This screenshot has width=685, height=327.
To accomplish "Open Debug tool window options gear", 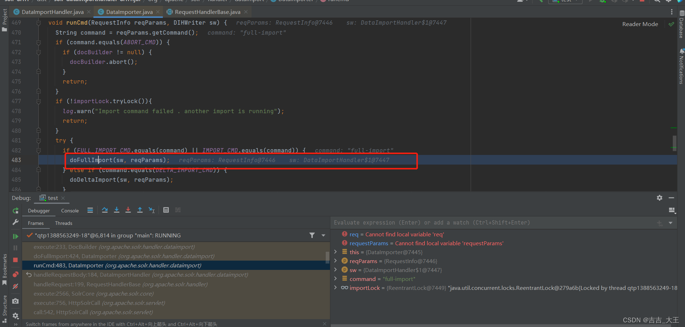I will point(660,198).
